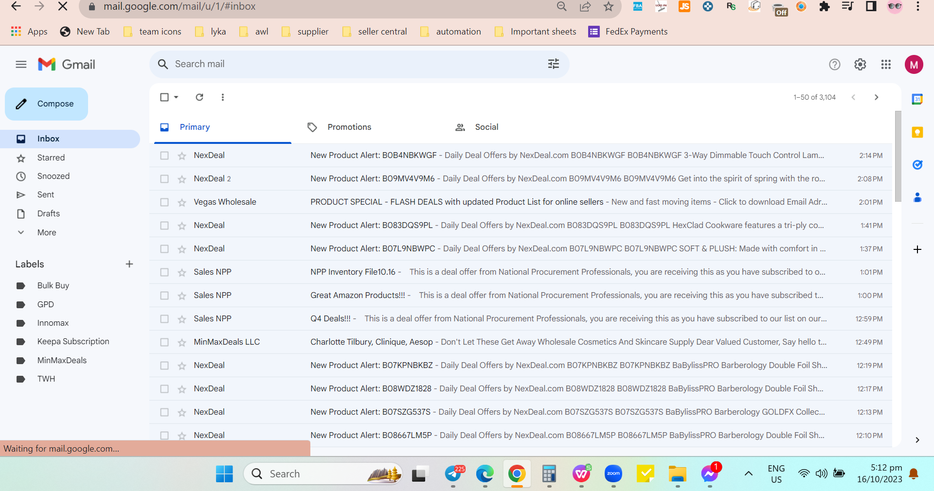Select the MinMaxDeals LLC email checkbox
Viewport: 934px width, 491px height.
(x=164, y=342)
